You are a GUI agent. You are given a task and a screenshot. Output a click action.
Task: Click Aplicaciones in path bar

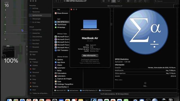point(73,90)
